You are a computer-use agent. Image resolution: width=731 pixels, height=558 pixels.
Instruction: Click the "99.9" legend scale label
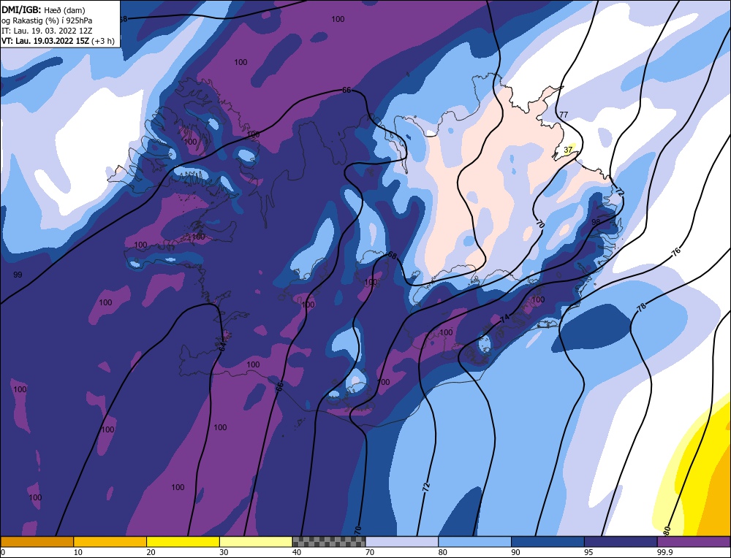coord(664,552)
